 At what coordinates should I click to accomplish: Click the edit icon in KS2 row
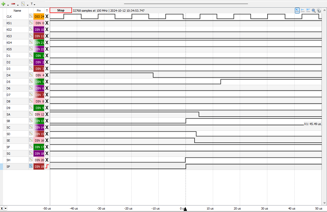(31, 29)
